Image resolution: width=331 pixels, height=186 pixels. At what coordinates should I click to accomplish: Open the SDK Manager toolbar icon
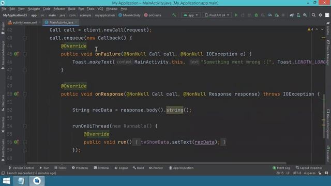coord(305,15)
